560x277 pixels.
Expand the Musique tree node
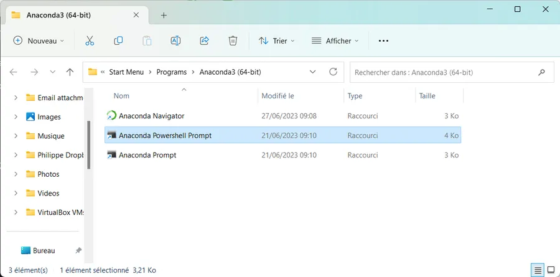(16, 136)
